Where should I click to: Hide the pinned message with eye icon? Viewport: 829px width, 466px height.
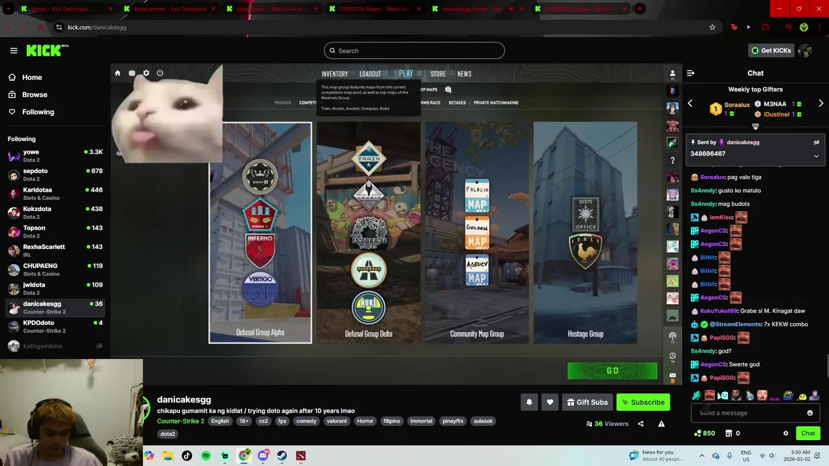[816, 142]
